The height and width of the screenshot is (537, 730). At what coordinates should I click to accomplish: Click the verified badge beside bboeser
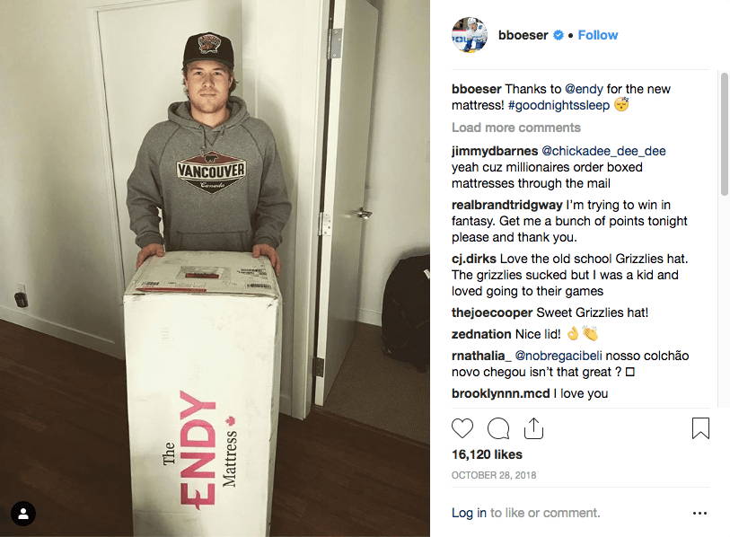point(558,35)
